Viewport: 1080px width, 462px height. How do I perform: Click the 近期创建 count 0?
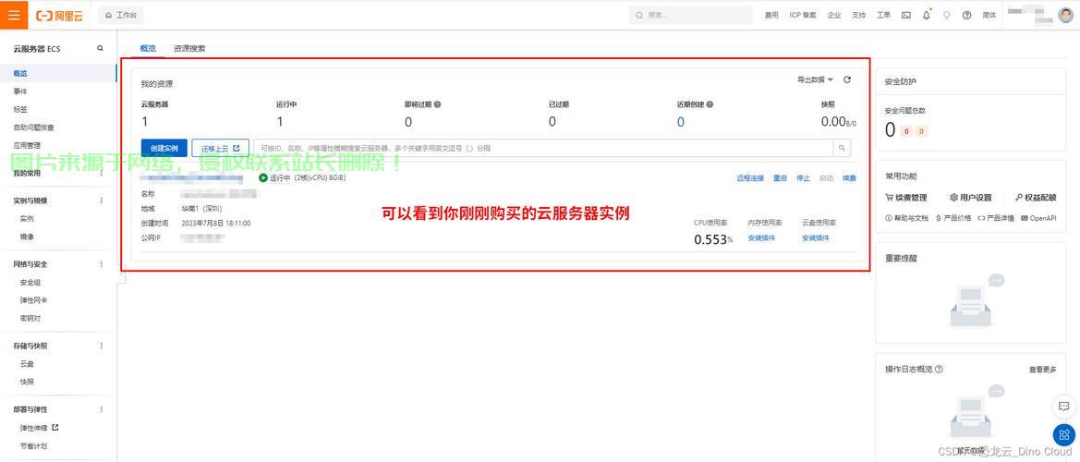681,122
